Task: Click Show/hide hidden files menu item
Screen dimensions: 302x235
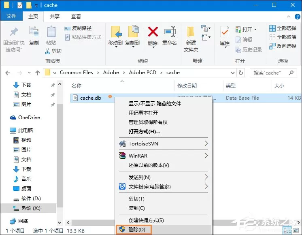Action: (x=164, y=104)
